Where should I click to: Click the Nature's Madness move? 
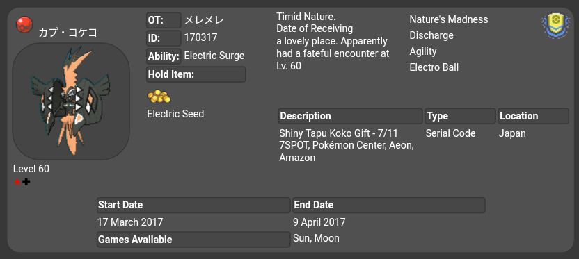tap(449, 19)
